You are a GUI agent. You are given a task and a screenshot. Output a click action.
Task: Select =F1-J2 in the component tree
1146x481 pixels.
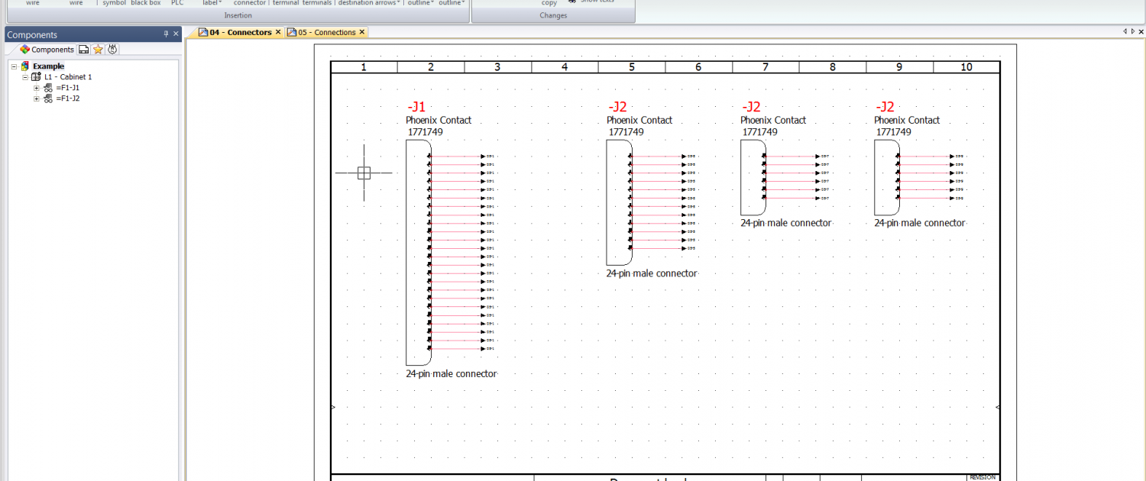67,98
